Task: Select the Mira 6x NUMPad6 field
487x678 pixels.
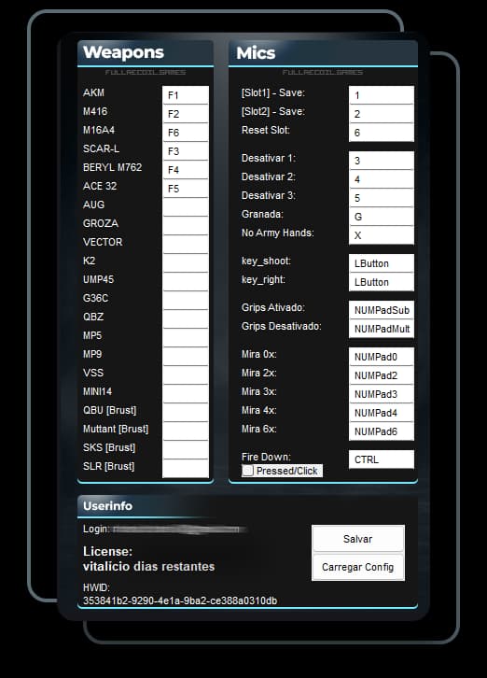Action: (382, 431)
